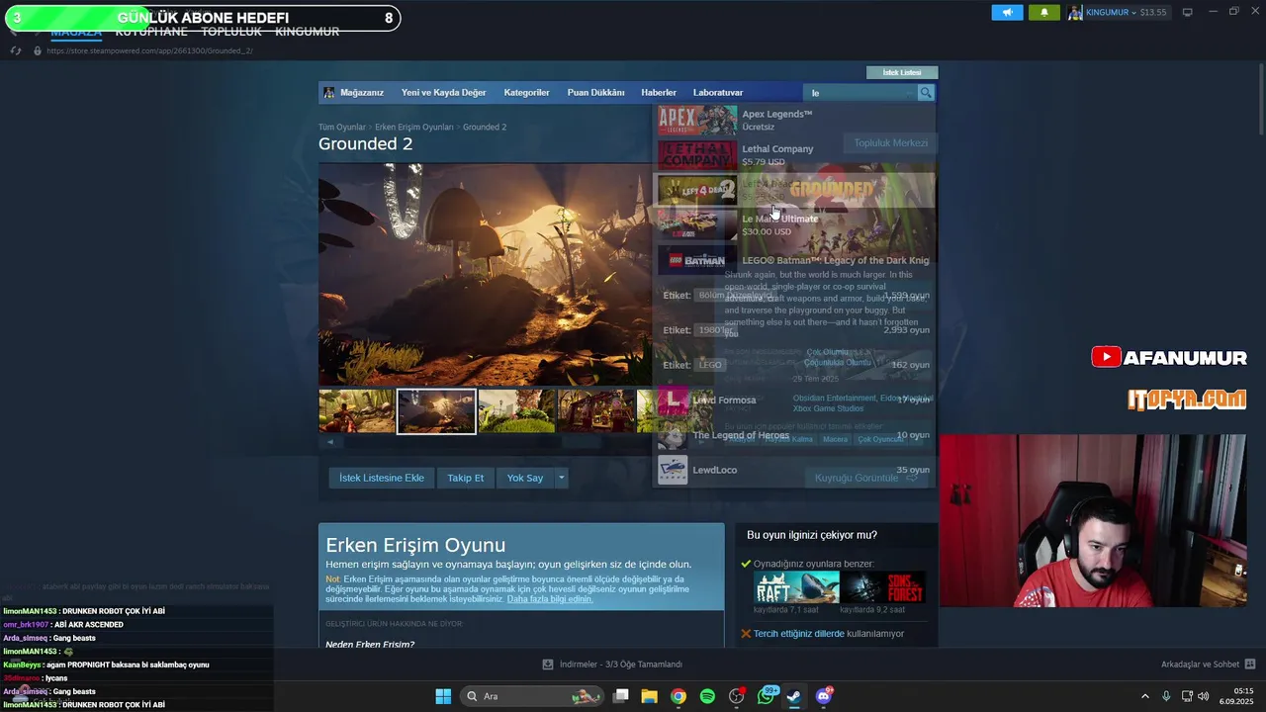This screenshot has width=1266, height=712.
Task: Click the microphone tray icon
Action: coord(1166,696)
